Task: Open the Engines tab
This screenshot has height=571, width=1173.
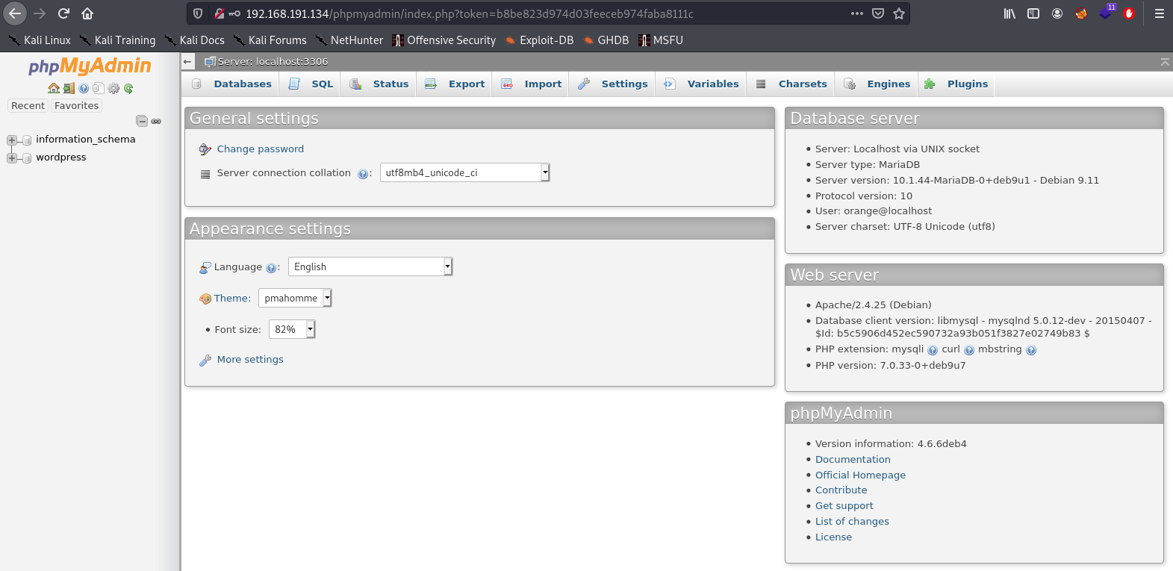Action: click(x=877, y=84)
